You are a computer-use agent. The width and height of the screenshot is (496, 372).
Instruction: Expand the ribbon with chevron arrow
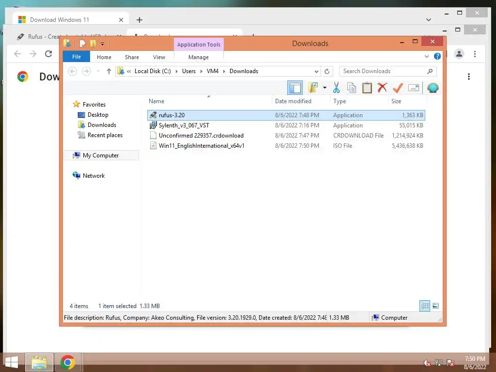coord(426,56)
